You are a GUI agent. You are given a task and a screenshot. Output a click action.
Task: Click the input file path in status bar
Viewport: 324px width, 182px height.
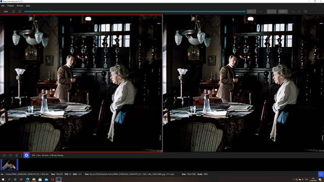pyautogui.click(x=25, y=174)
